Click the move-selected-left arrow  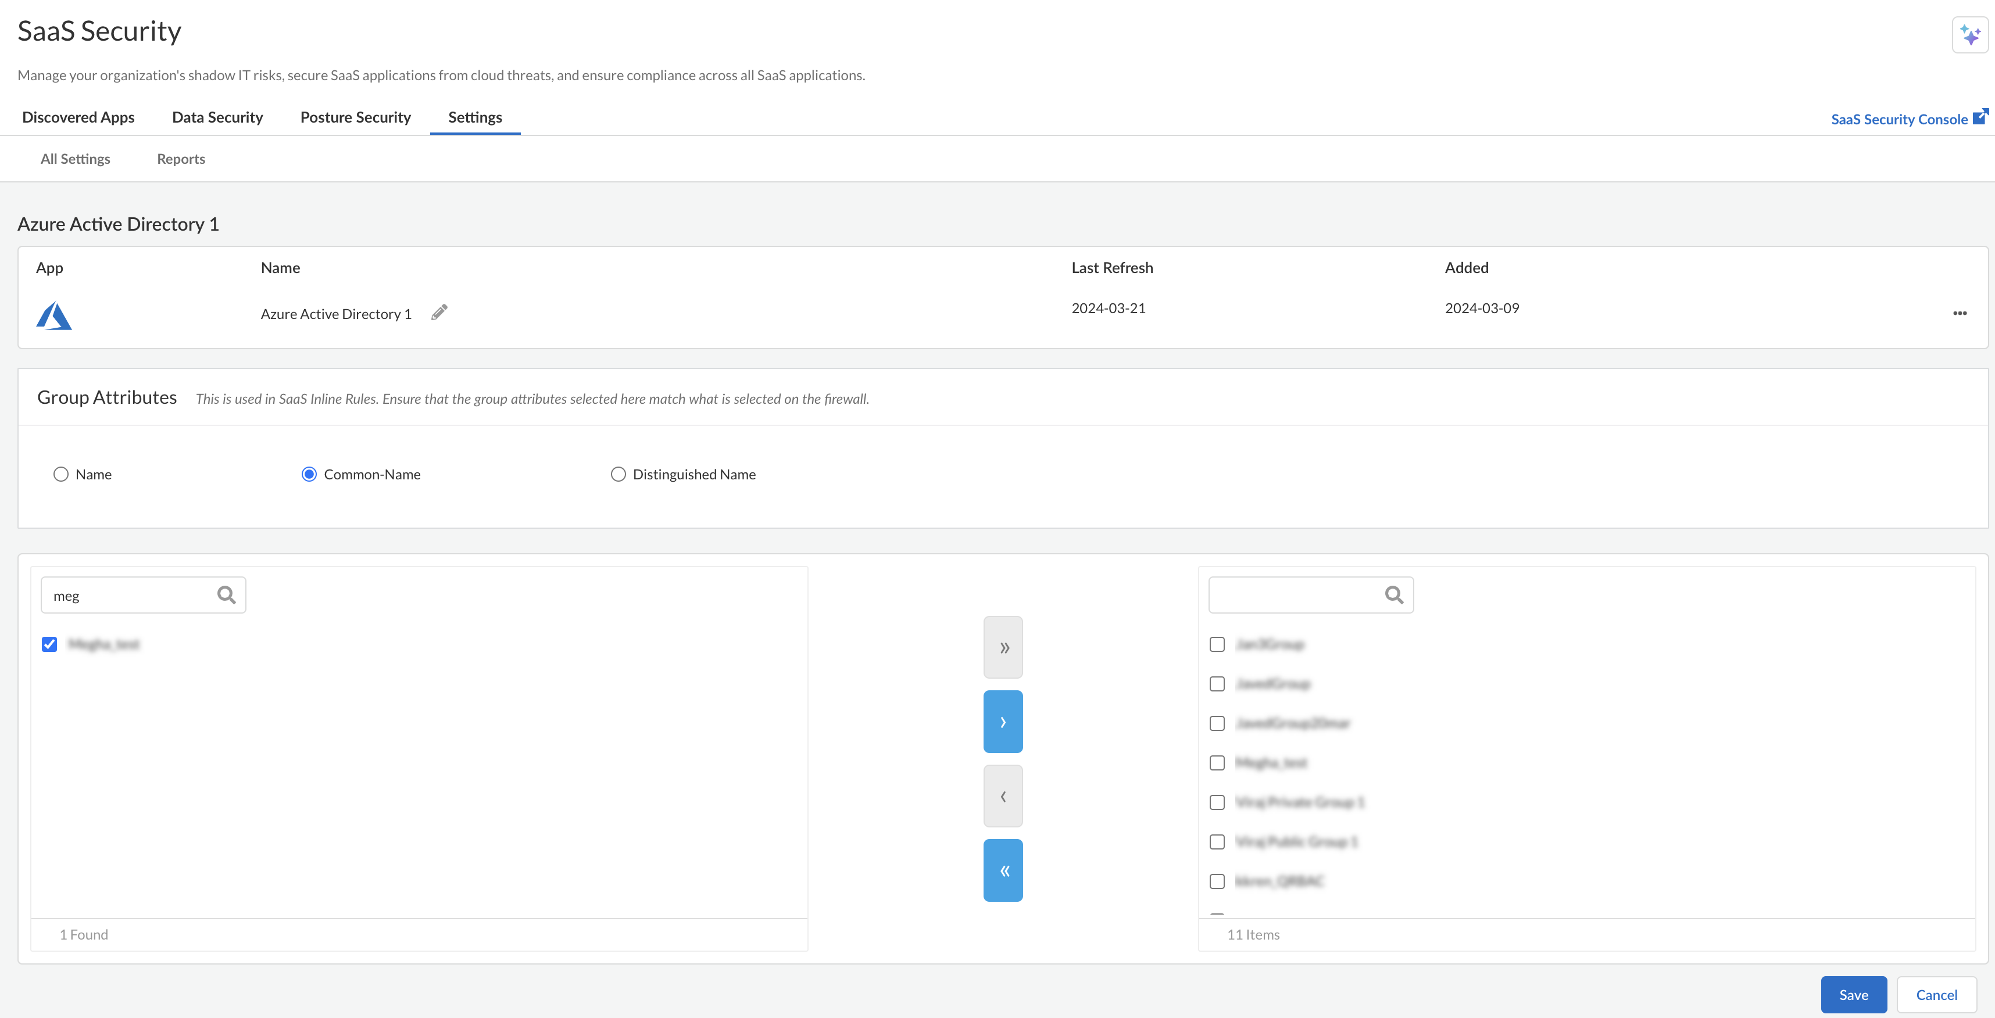coord(1003,795)
